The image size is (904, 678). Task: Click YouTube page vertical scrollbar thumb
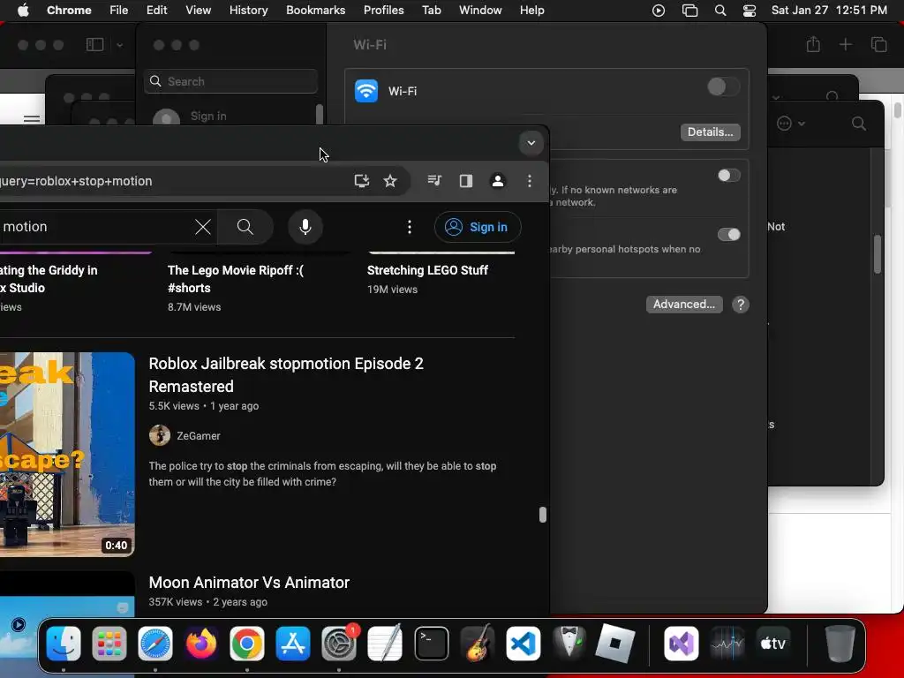[543, 515]
